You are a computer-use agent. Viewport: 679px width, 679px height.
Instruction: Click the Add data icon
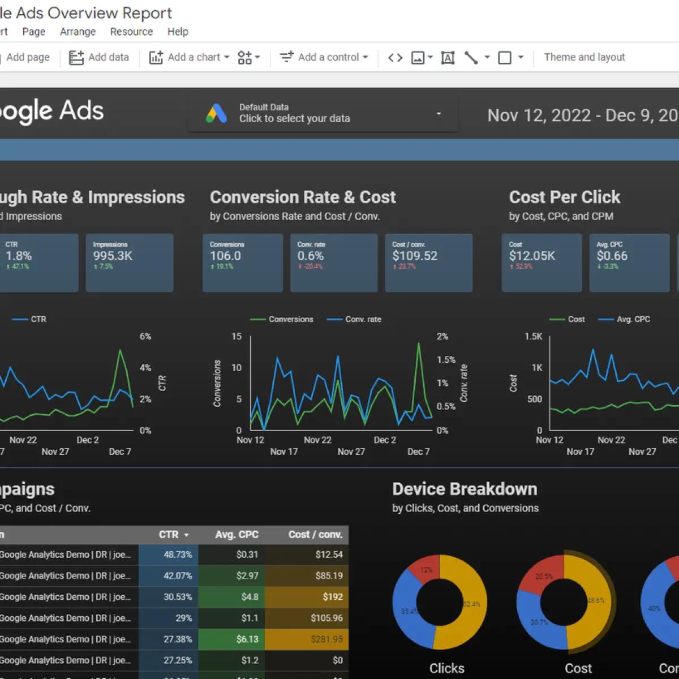(x=76, y=58)
